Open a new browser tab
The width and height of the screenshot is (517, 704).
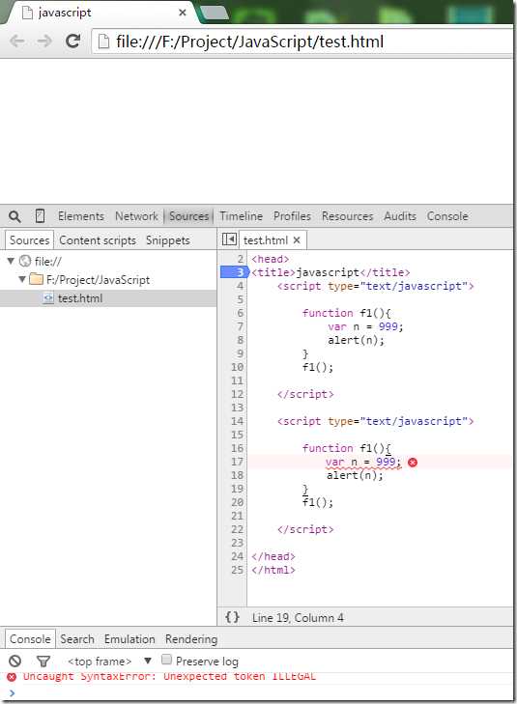(215, 14)
